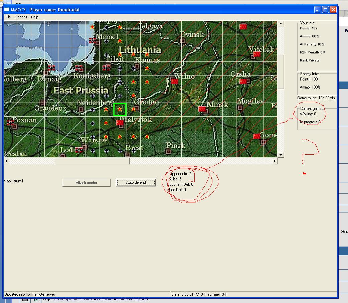Click 'Game takes: 12h:00min' text

point(316,98)
